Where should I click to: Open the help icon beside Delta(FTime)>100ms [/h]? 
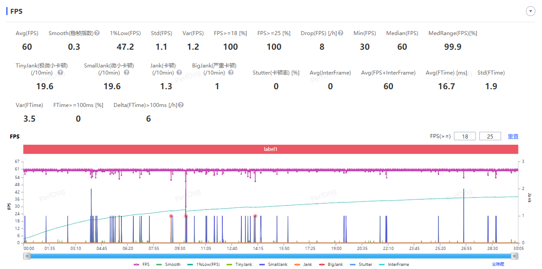tap(181, 105)
